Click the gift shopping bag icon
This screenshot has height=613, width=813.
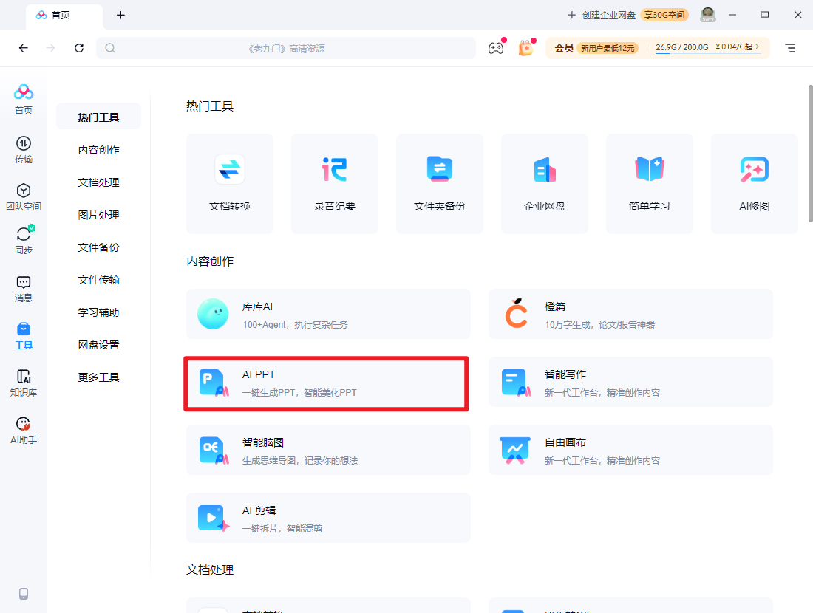[x=525, y=48]
